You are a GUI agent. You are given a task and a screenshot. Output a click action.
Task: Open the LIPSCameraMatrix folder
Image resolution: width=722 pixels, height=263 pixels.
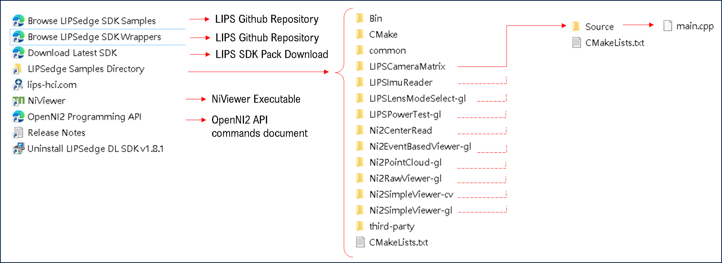pos(407,66)
